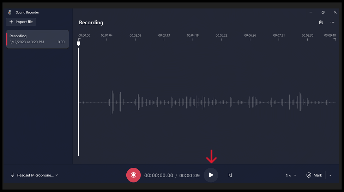Restore down the Sound Recorder window

click(323, 12)
